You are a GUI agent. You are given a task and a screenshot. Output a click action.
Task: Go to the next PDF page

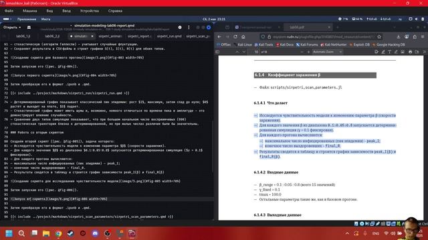(243, 52)
